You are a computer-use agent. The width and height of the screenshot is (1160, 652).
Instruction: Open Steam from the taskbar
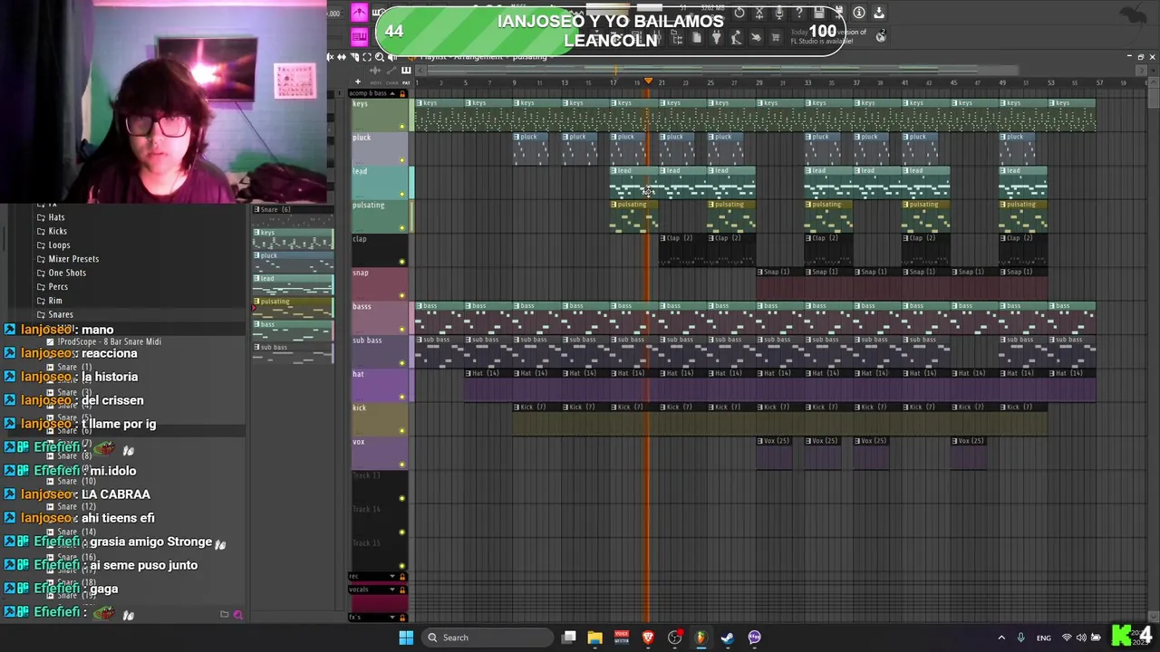727,638
